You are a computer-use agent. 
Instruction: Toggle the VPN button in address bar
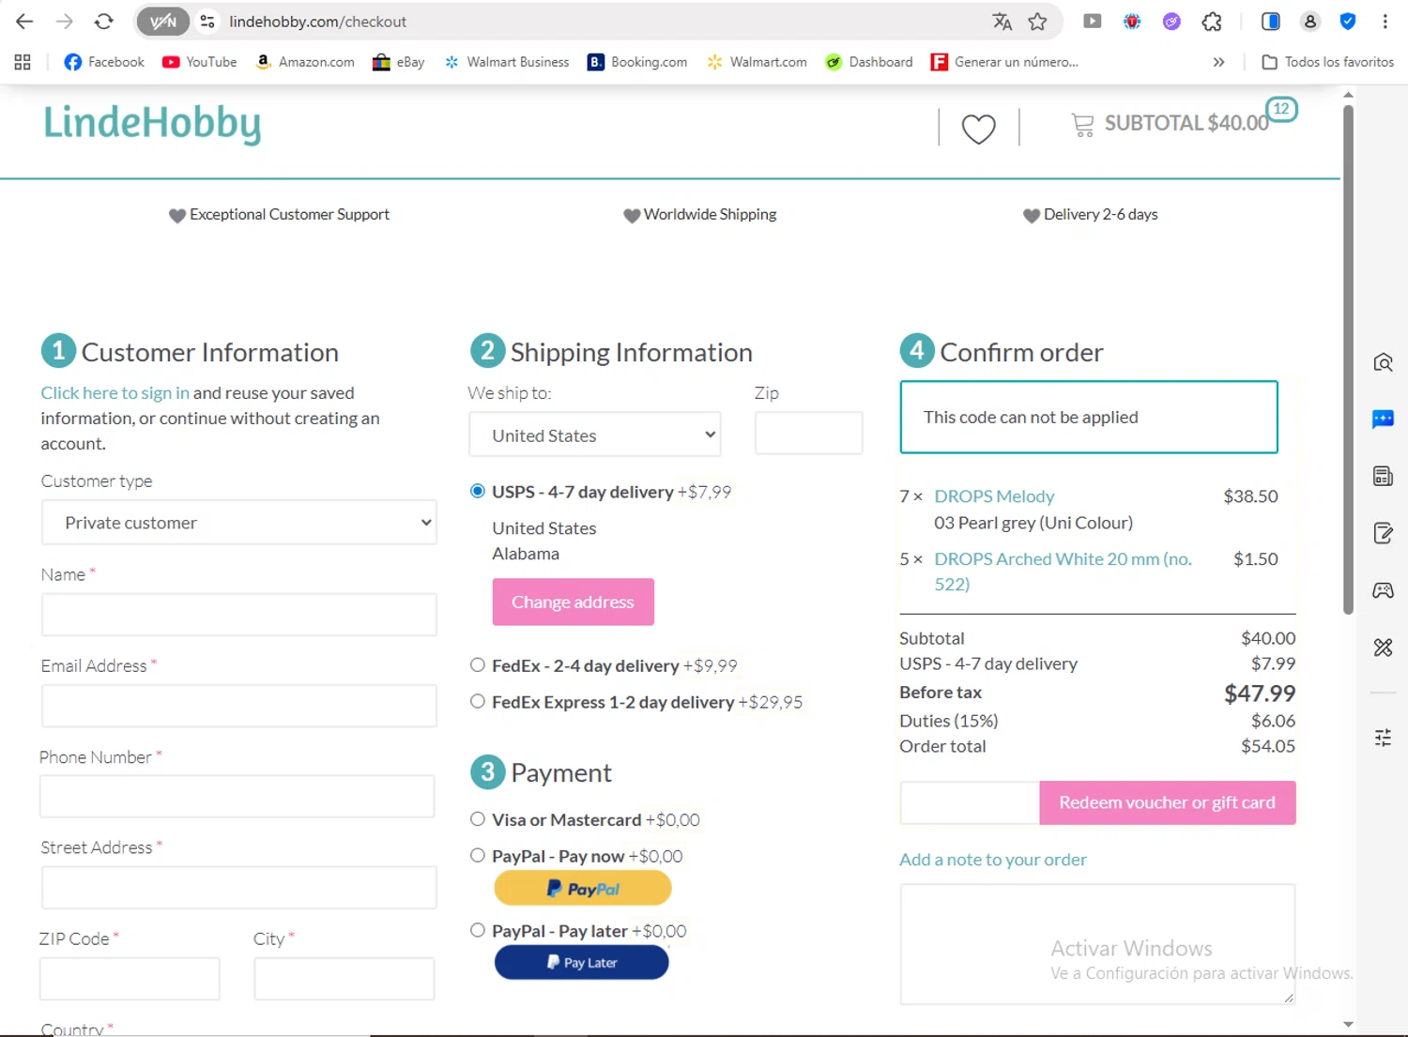(x=162, y=22)
